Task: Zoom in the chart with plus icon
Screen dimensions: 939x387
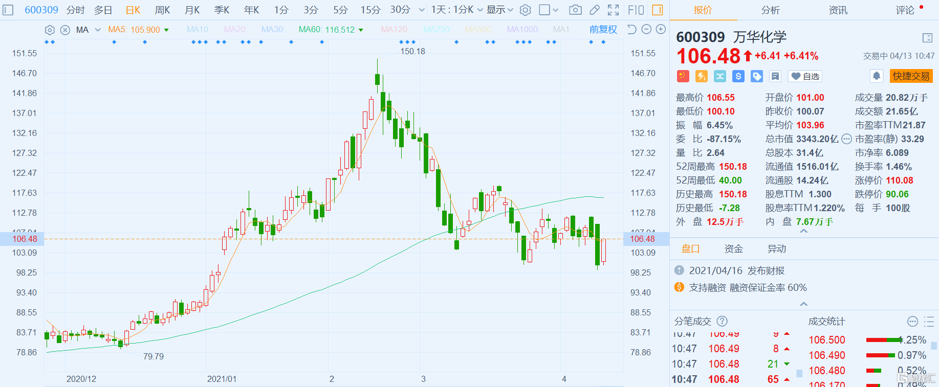Action: pos(661,29)
